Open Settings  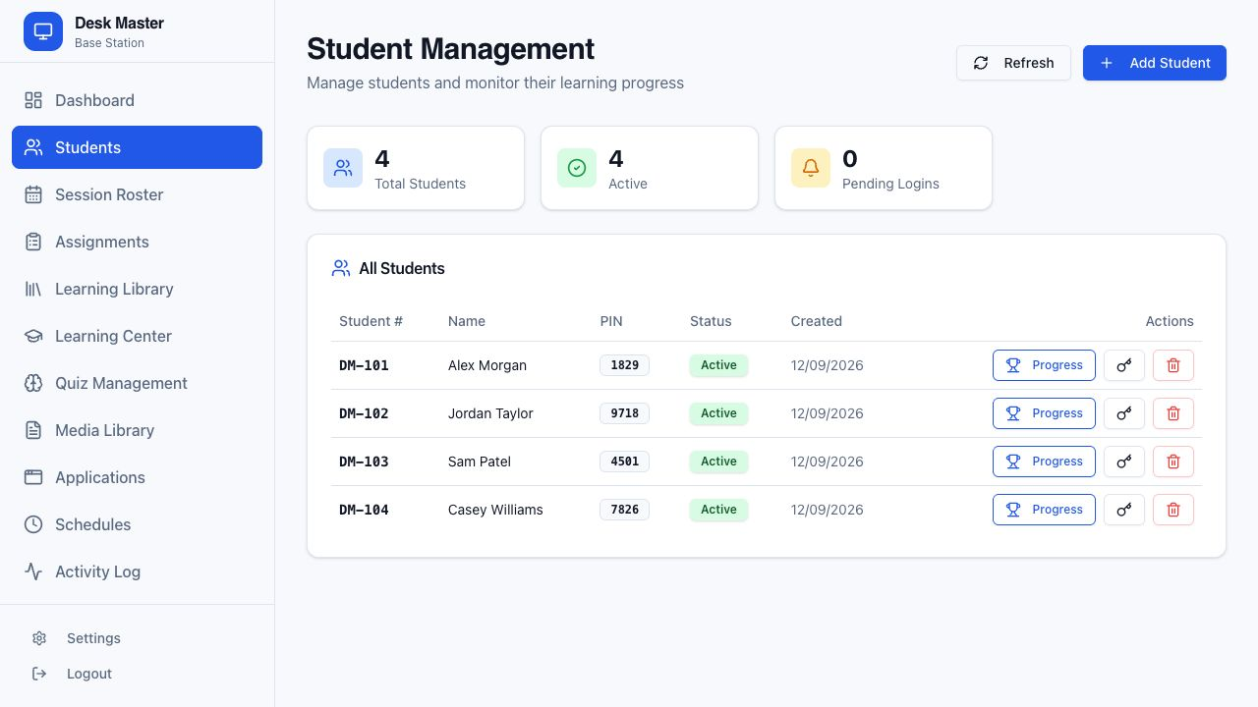137,638
